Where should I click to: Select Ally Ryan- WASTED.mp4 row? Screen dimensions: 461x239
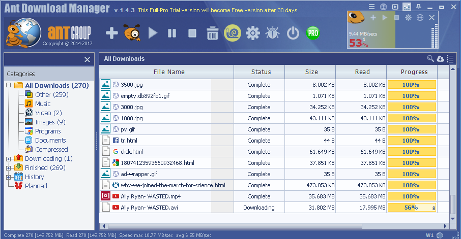coord(274,196)
